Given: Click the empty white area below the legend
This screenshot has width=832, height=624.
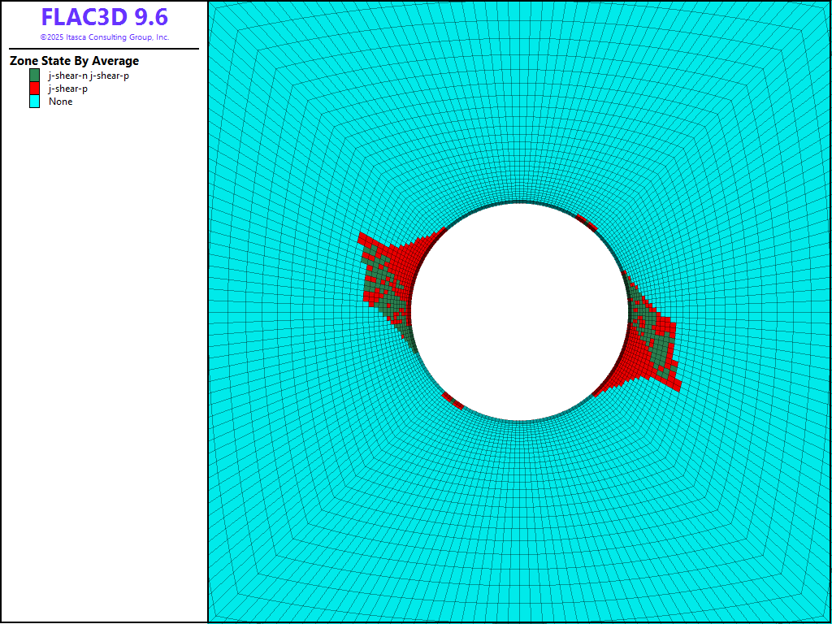Looking at the screenshot, I should pyautogui.click(x=104, y=366).
